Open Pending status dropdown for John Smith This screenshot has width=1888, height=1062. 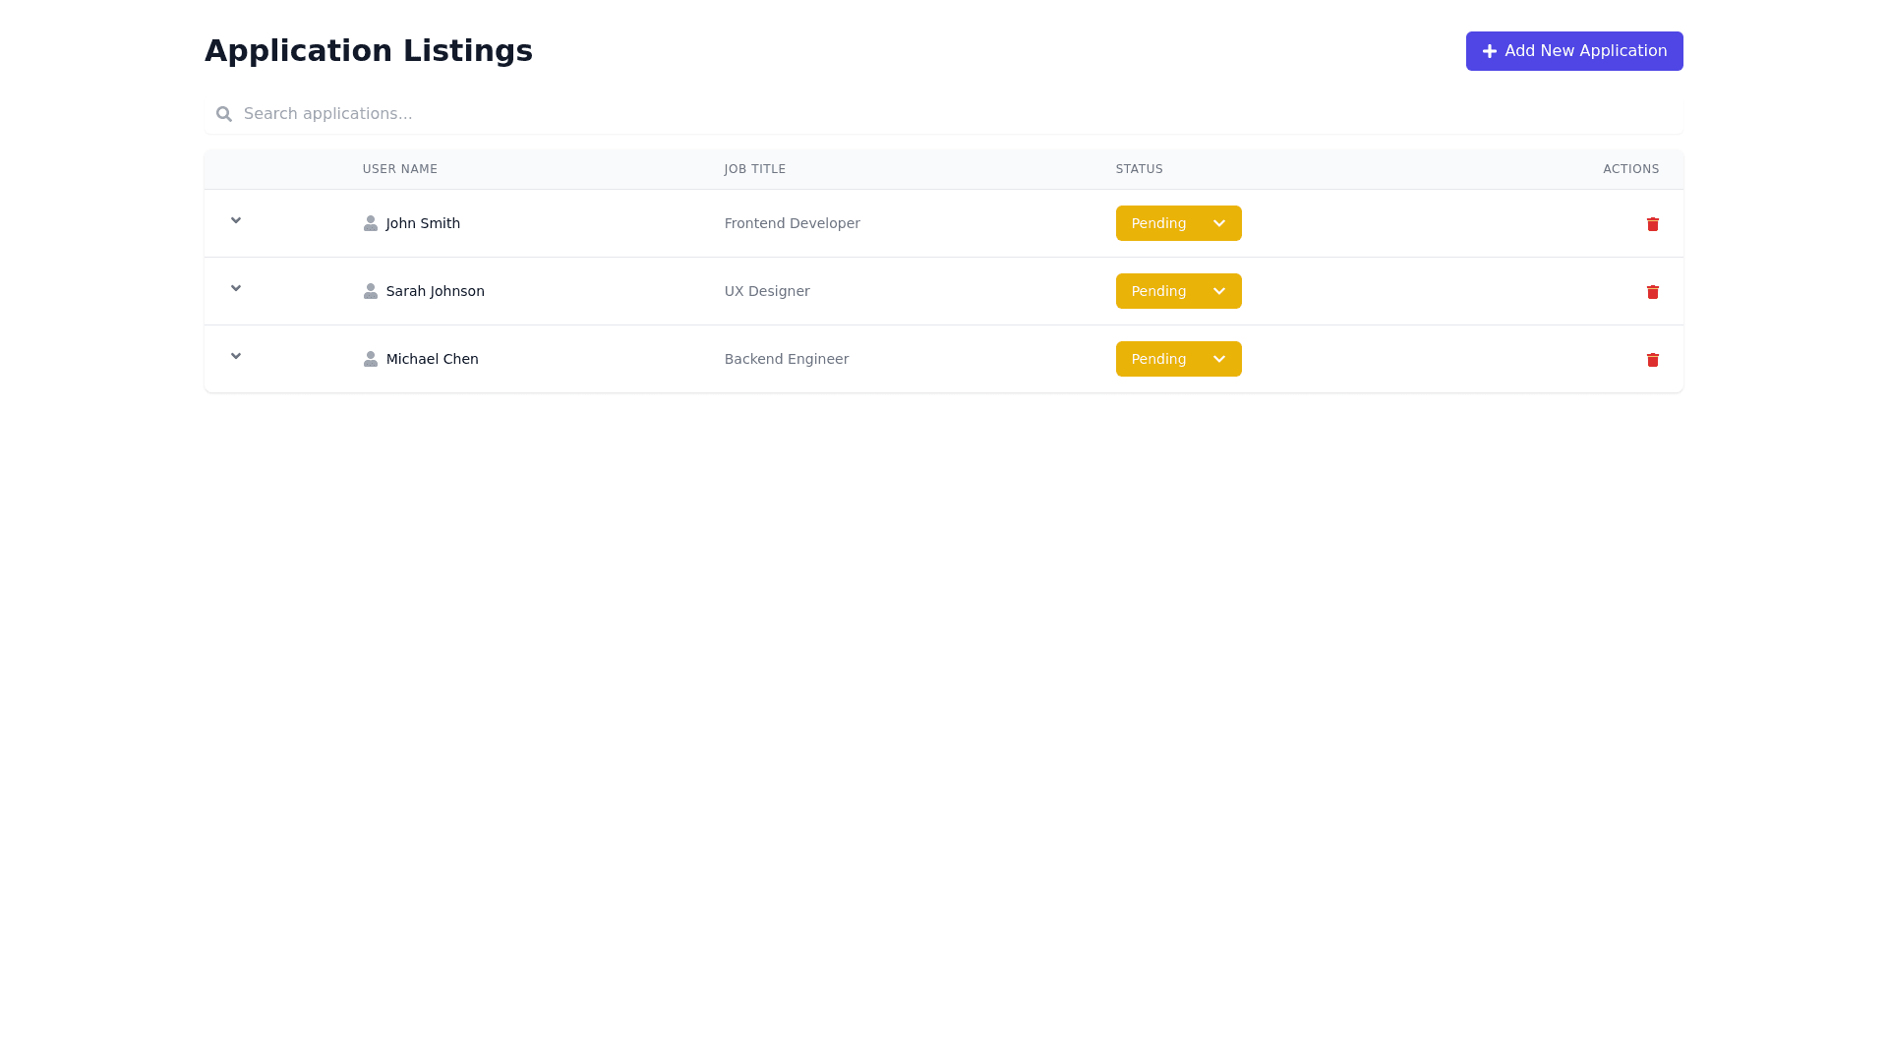[1178, 223]
